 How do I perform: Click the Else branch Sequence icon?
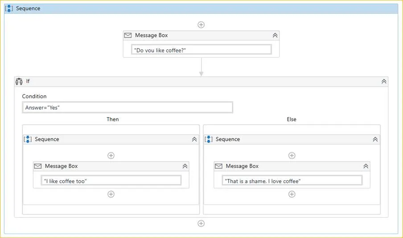coord(209,139)
